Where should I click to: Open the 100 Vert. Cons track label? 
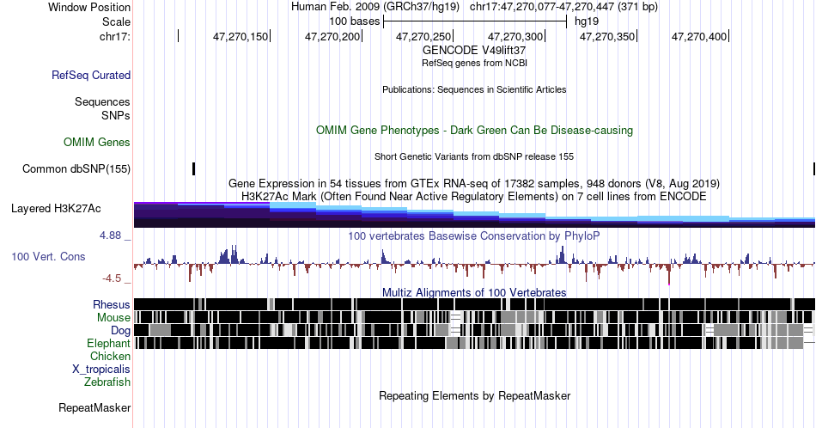[48, 256]
